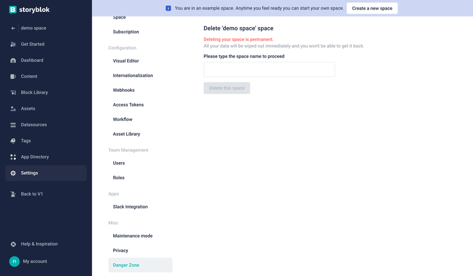Open Access Tokens settings
The height and width of the screenshot is (276, 473).
[128, 105]
